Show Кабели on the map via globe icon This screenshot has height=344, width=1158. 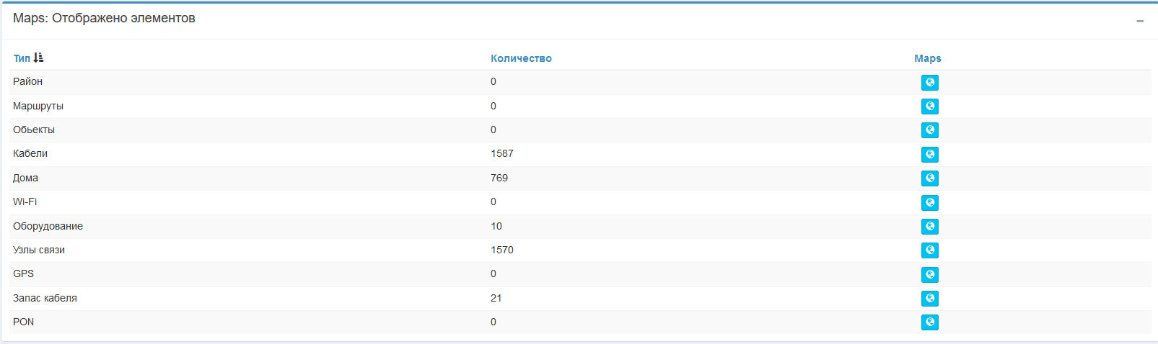pyautogui.click(x=930, y=155)
